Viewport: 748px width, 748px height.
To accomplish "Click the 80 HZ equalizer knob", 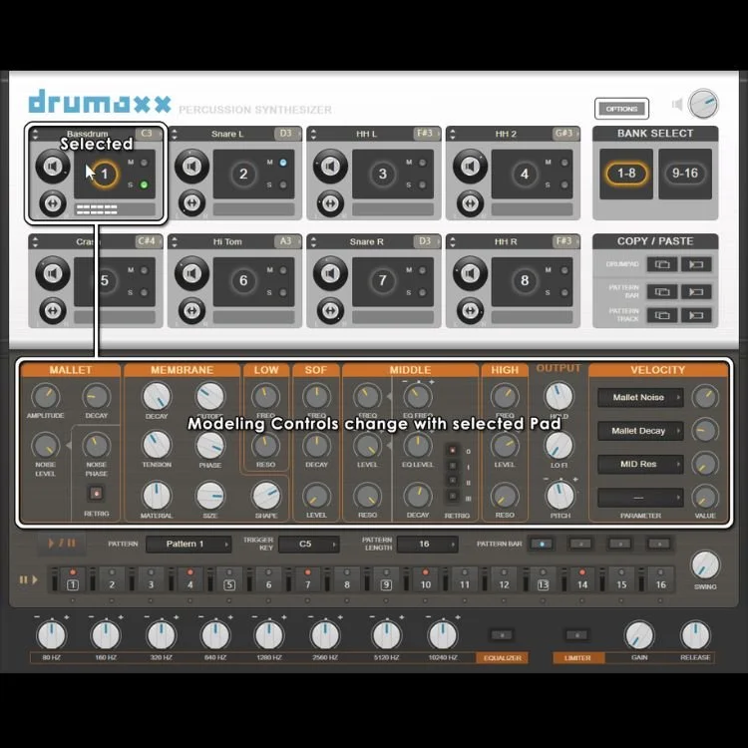I will click(x=52, y=635).
